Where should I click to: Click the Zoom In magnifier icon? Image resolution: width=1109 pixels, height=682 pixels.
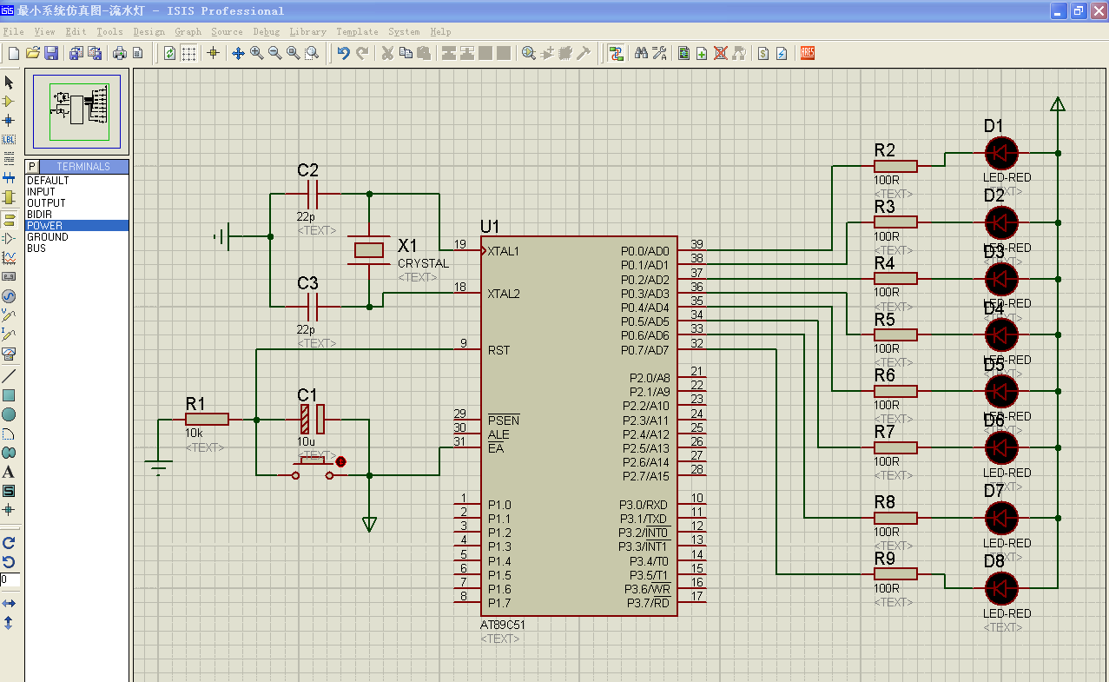257,53
